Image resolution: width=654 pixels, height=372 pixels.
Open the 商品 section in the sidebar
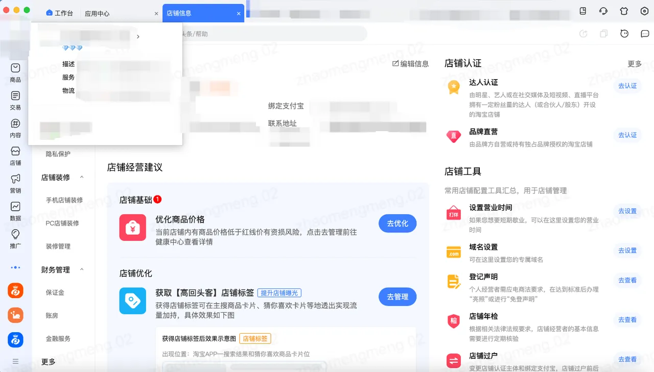[x=15, y=71]
